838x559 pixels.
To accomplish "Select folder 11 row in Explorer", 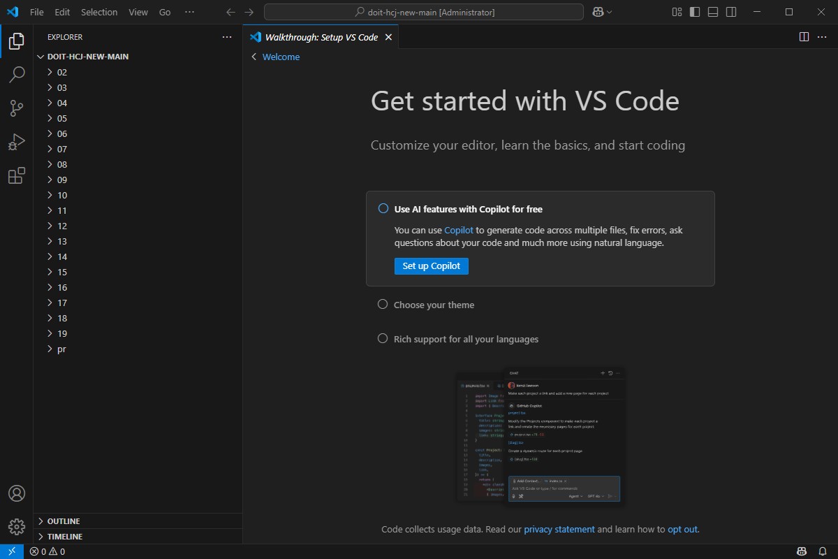I will 138,210.
